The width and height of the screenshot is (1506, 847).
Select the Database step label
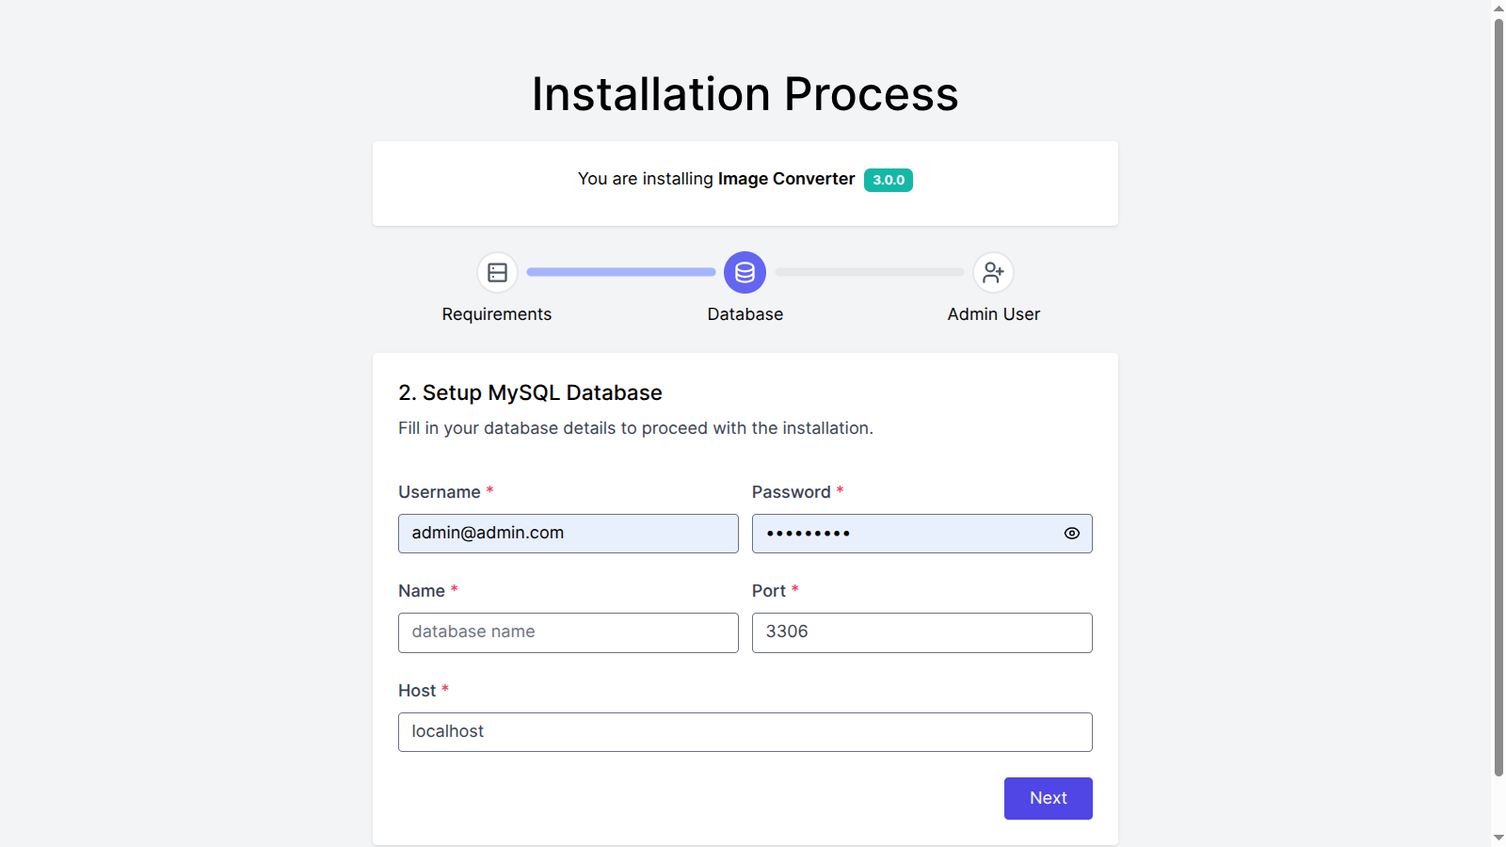pyautogui.click(x=745, y=314)
